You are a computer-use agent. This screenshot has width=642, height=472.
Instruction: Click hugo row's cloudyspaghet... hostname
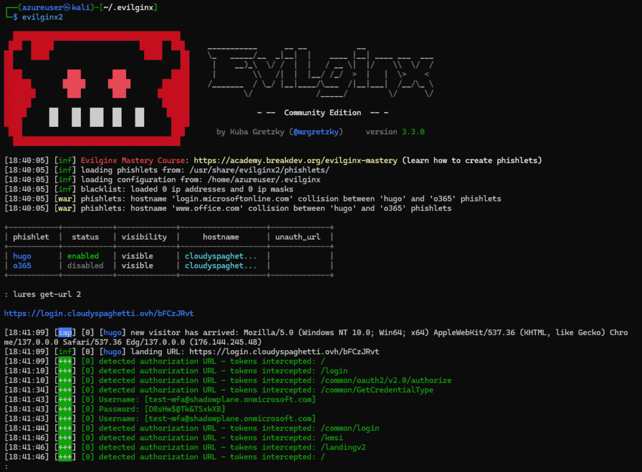coord(221,256)
